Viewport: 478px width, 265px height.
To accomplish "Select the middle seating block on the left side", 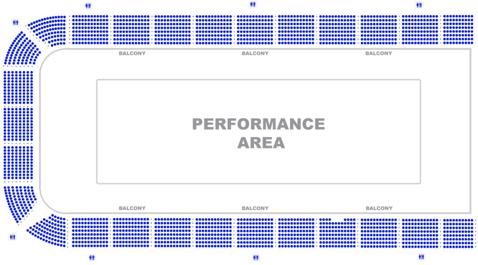I will click(x=18, y=124).
